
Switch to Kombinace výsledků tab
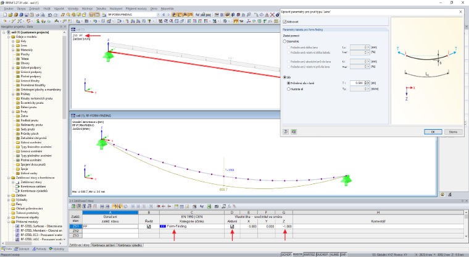(130, 245)
